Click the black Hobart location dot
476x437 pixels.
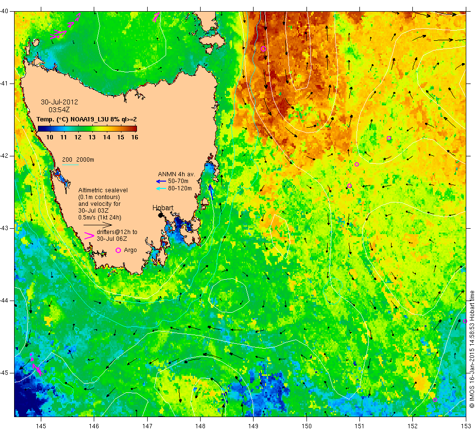(x=161, y=215)
